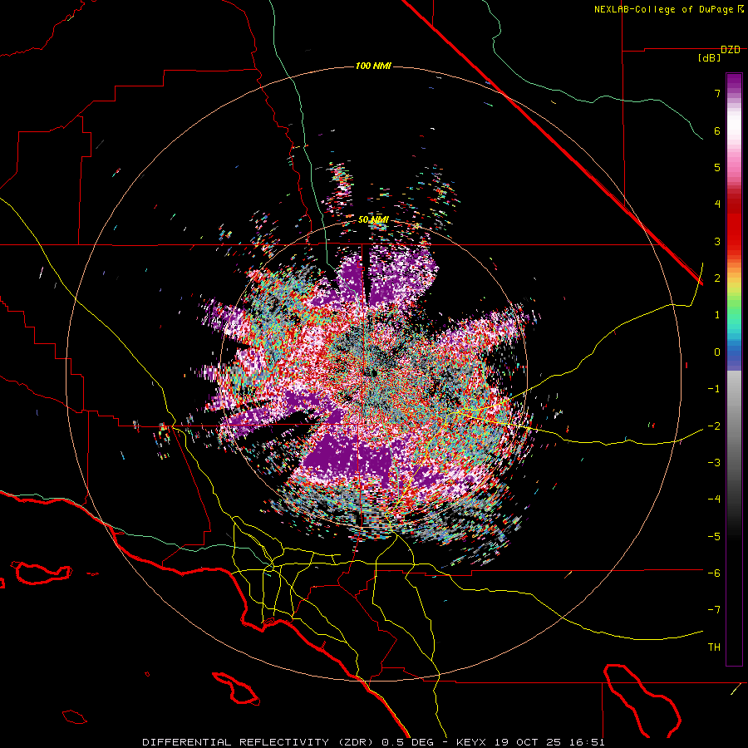748x748 pixels.
Task: Click the -4 value on color scale
Action: pyautogui.click(x=714, y=499)
